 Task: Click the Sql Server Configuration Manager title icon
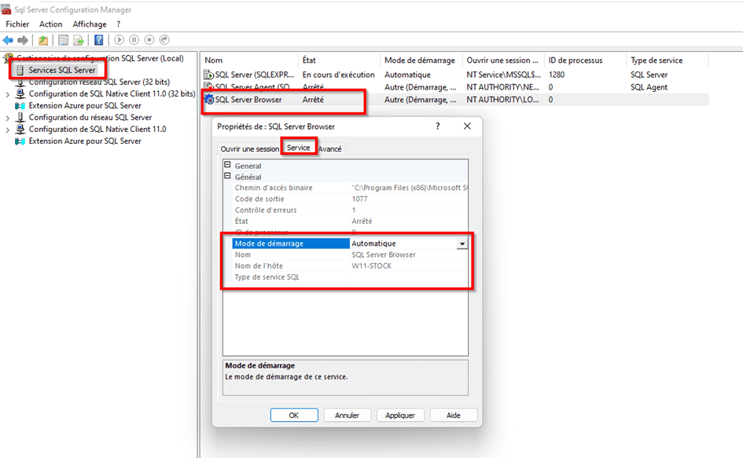click(x=6, y=9)
